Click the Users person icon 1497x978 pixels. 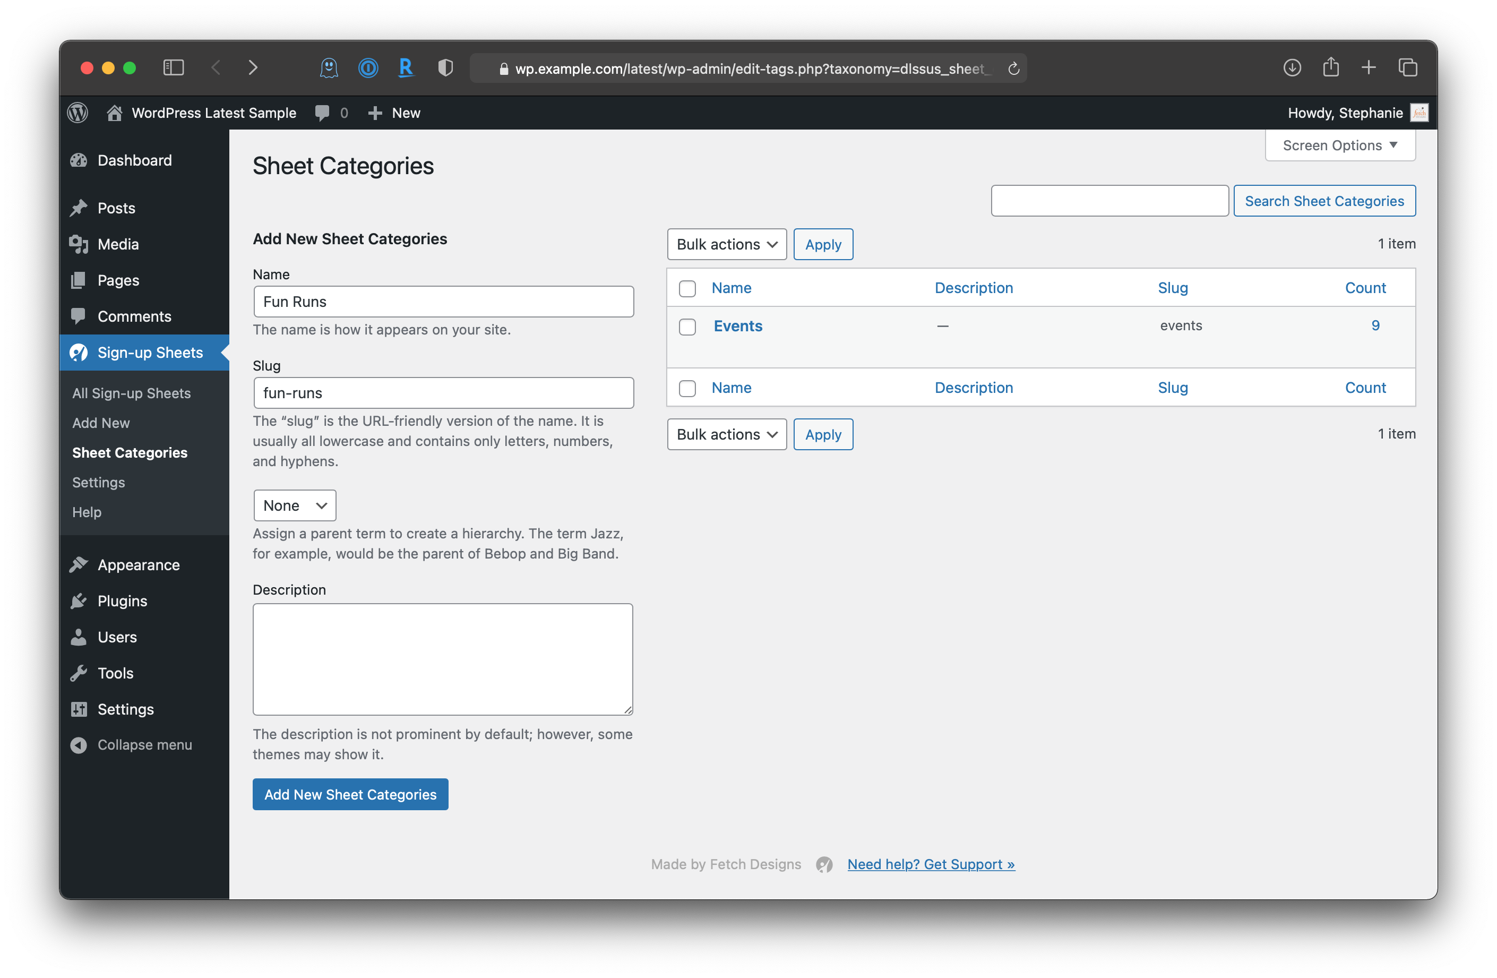(x=79, y=637)
